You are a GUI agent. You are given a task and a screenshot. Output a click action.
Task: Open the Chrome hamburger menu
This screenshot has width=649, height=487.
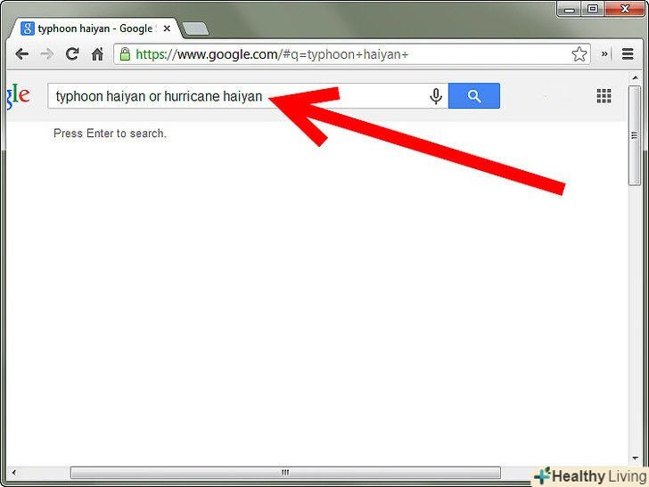point(628,53)
